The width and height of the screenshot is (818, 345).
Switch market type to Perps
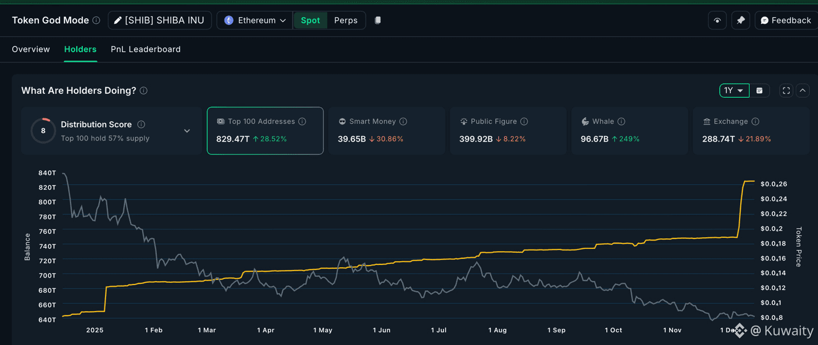[346, 21]
